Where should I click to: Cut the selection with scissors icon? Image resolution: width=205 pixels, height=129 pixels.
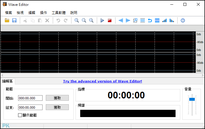click(25, 20)
